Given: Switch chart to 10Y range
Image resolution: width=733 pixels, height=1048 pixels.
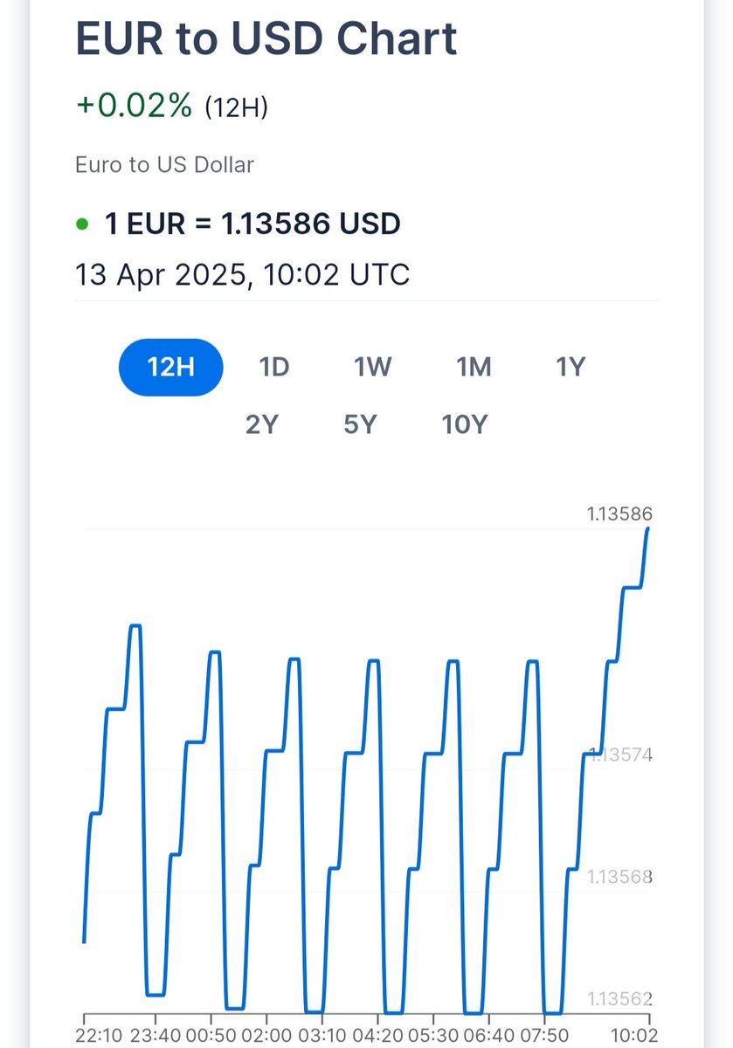Looking at the screenshot, I should (x=464, y=424).
